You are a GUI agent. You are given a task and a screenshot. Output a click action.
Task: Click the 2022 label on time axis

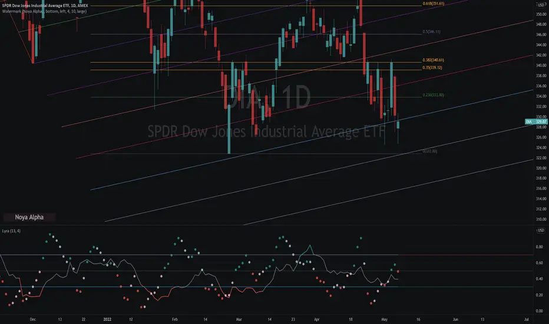tap(107, 319)
